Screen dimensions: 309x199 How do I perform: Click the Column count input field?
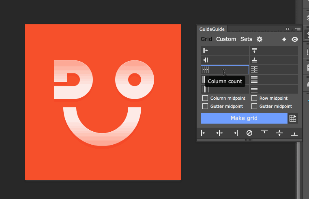[225, 70]
